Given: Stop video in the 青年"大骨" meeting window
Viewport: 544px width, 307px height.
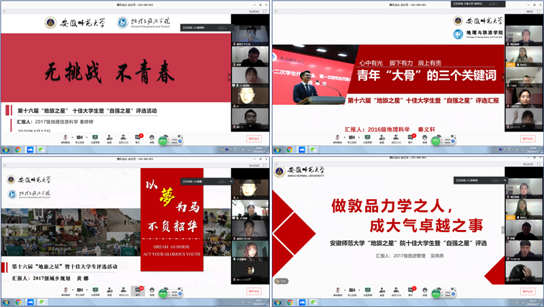Looking at the screenshot, I should click(352, 137).
